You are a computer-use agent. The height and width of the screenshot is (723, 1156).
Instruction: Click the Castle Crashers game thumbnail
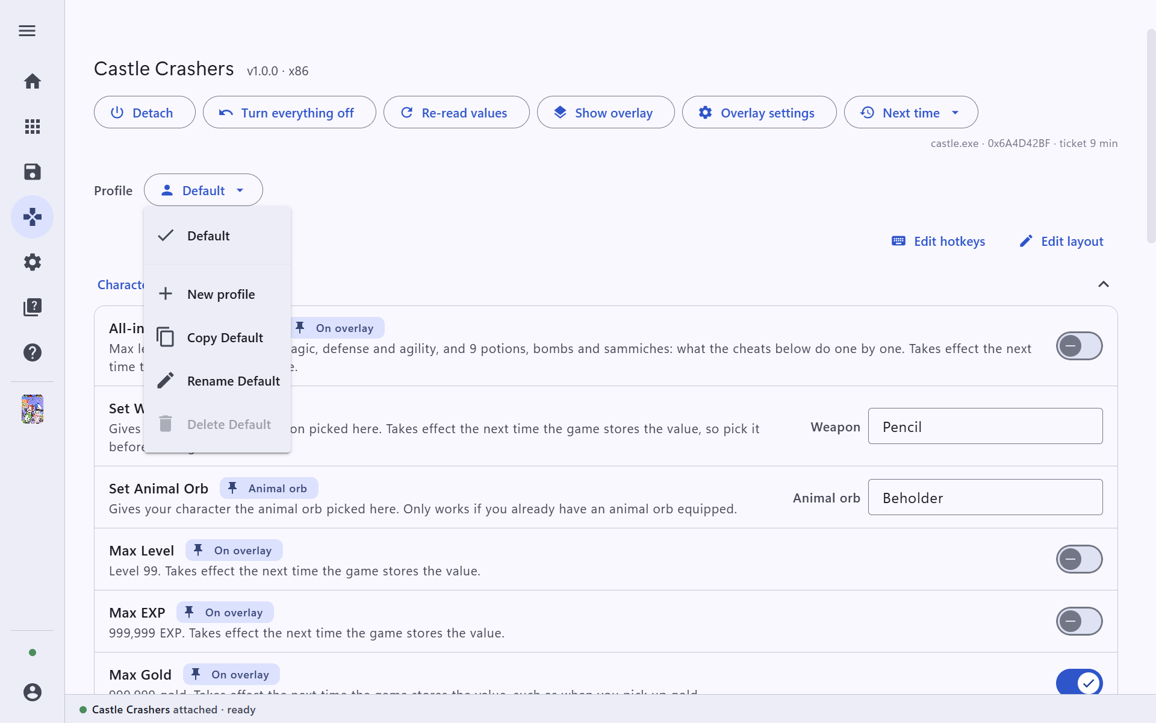[33, 409]
